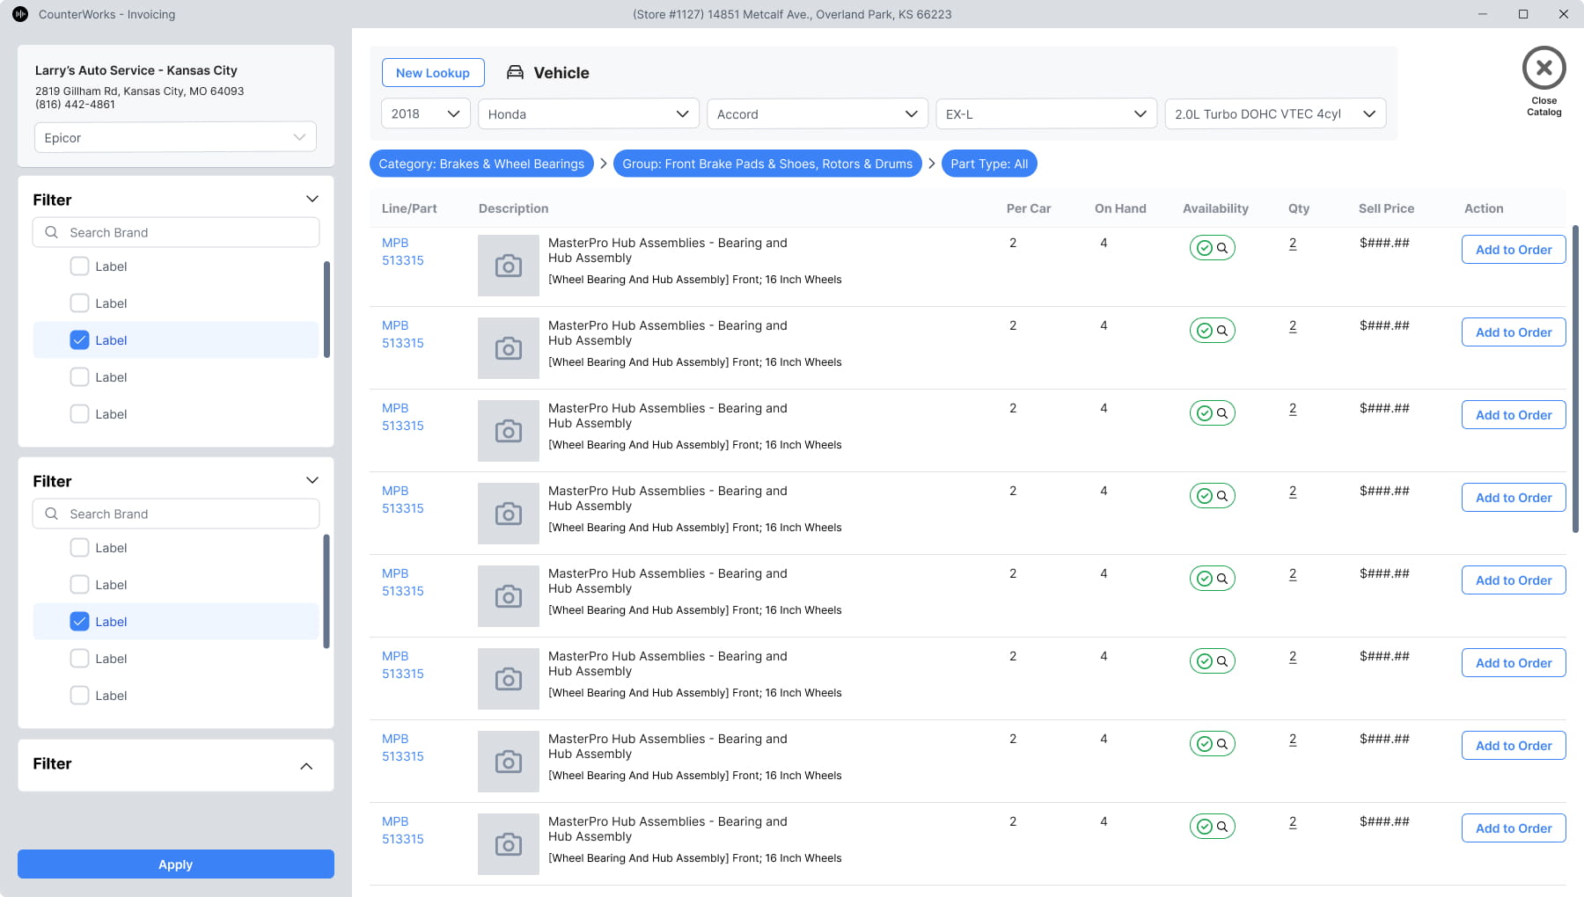Click the camera thumbnail in the fifth product row
1584x897 pixels.
[508, 596]
